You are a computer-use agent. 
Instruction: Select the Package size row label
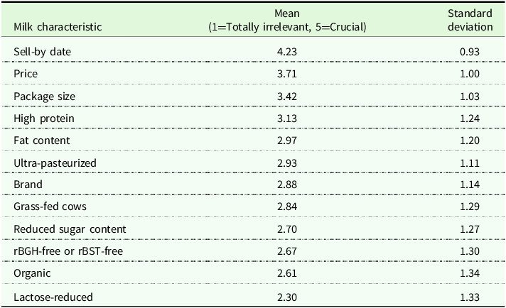coord(44,97)
